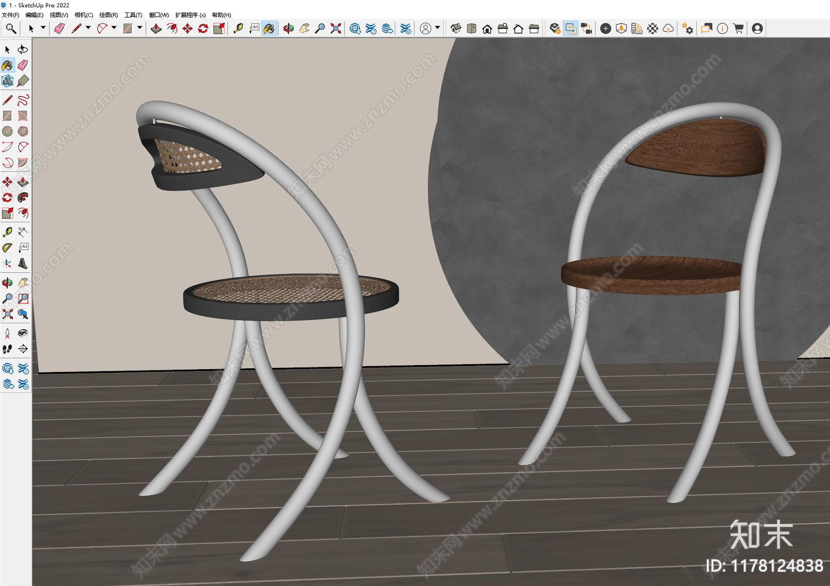Switch to Back view outlined house icon
The image size is (830, 586).
518,29
